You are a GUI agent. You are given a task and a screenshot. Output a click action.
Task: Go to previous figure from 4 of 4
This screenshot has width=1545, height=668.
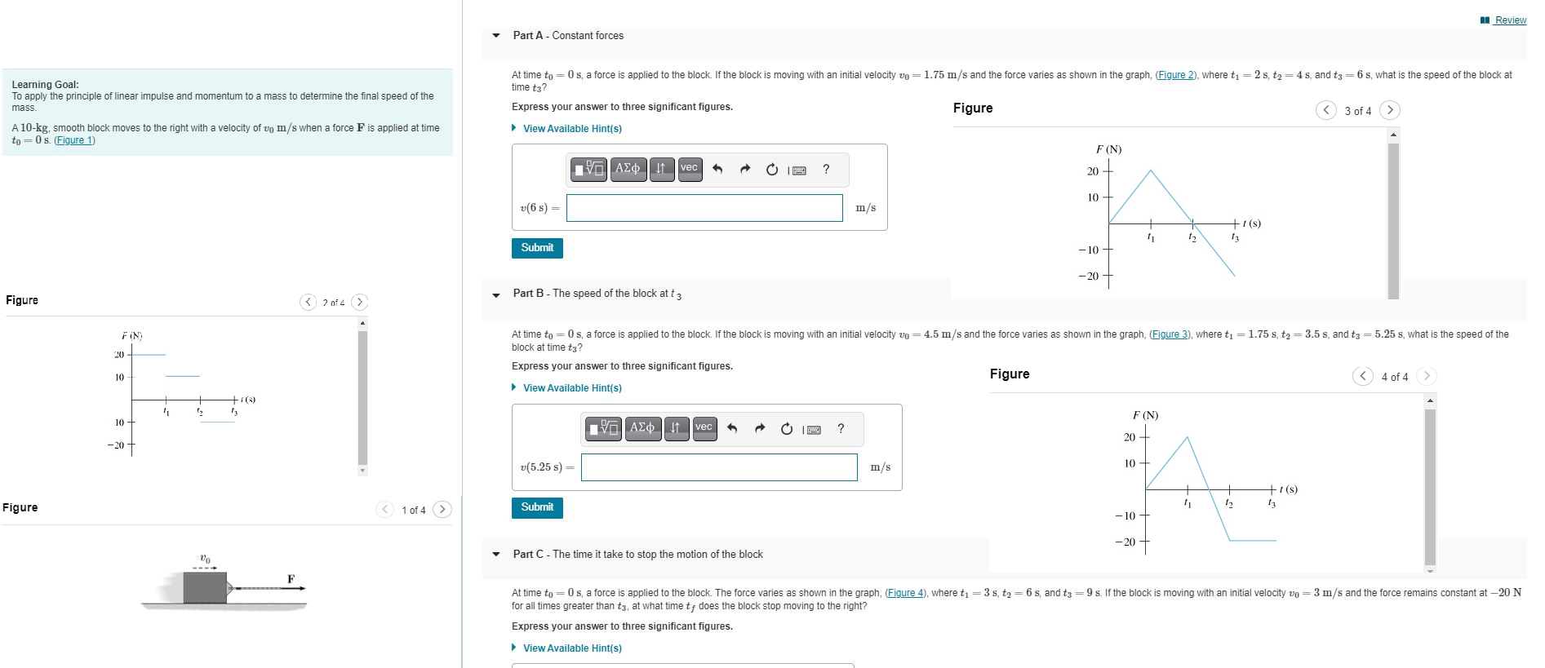coord(1363,376)
